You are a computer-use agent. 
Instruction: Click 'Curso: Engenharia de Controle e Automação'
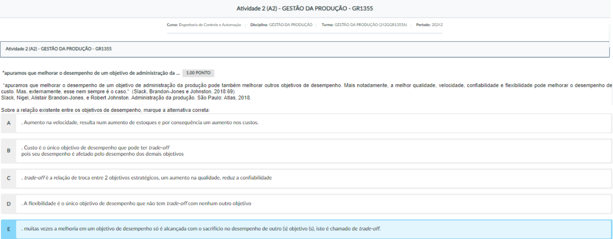tap(204, 25)
